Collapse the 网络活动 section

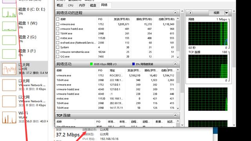pos(175,64)
